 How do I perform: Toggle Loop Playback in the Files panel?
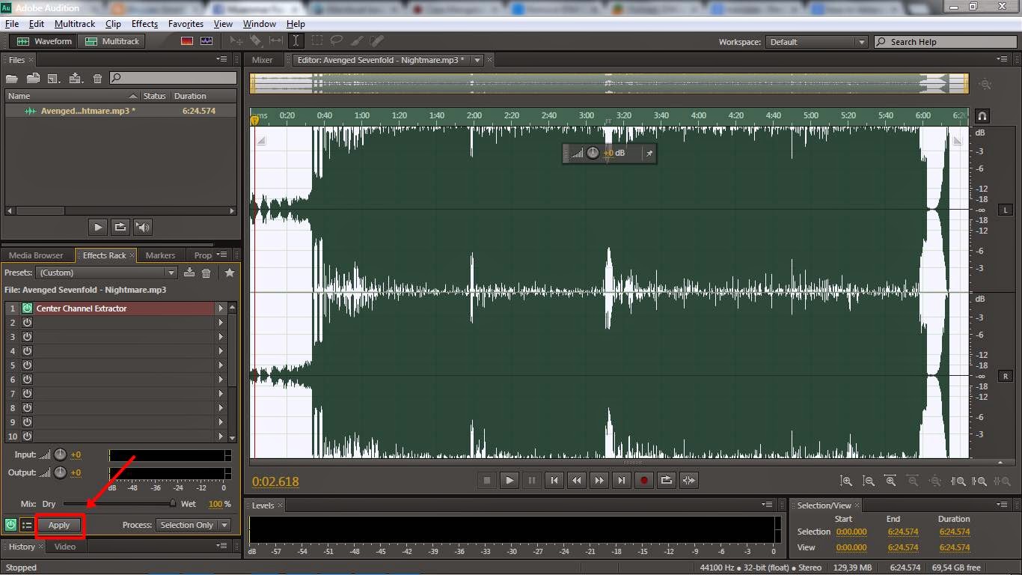click(120, 227)
